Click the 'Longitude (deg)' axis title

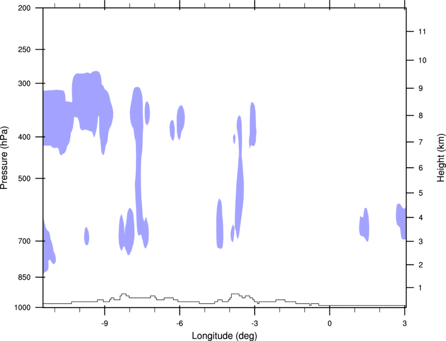225,336
